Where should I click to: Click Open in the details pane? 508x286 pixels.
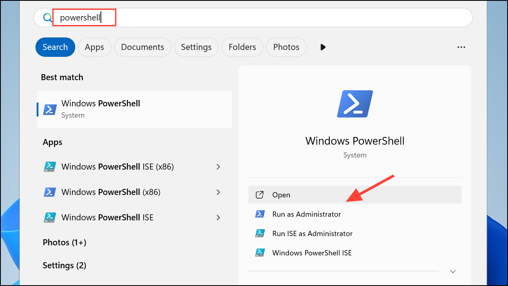[x=355, y=195]
